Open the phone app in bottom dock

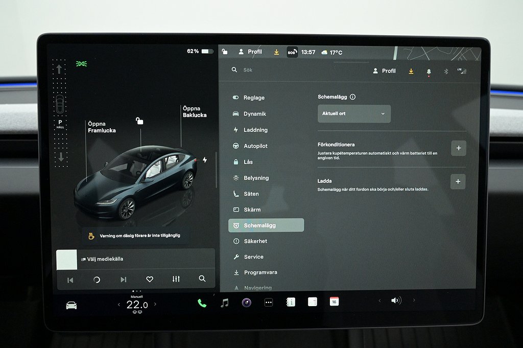(x=202, y=303)
